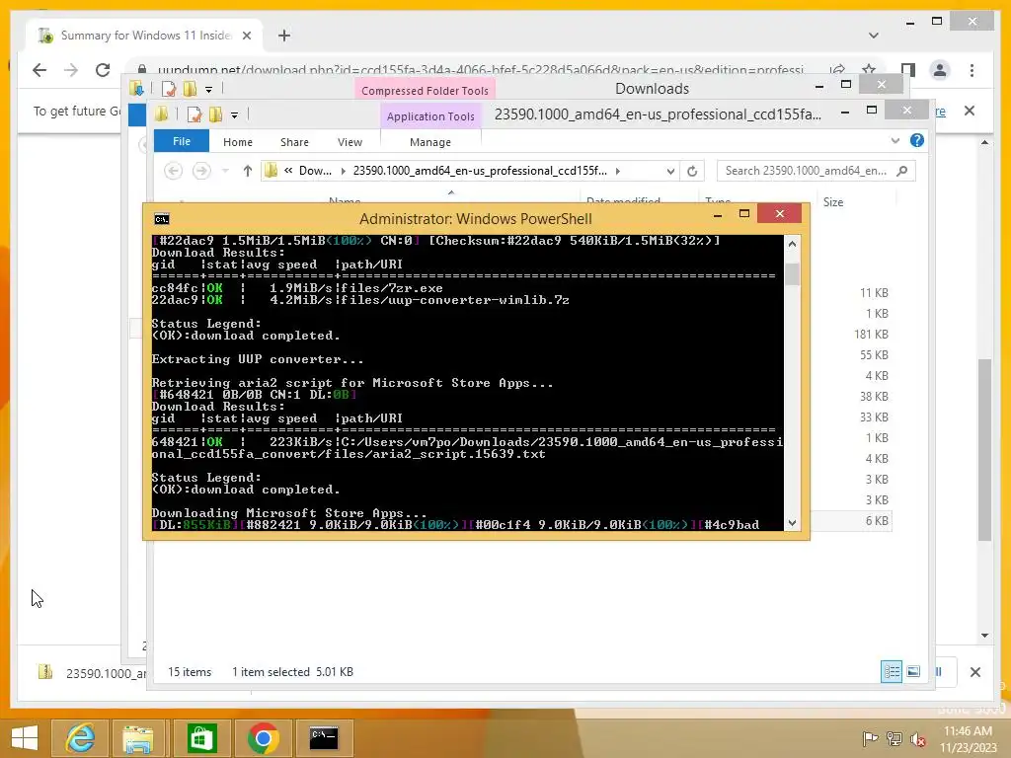Open Explorer help question mark
The height and width of the screenshot is (758, 1011).
pyautogui.click(x=917, y=140)
